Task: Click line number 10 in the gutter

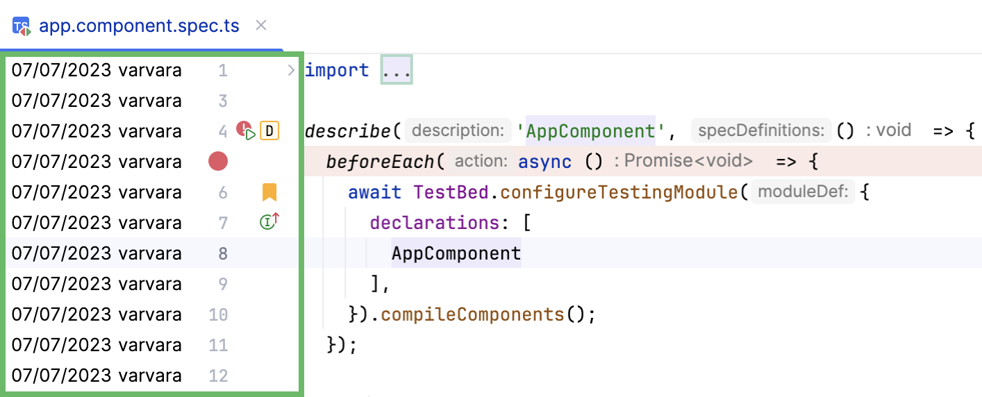Action: 218,314
